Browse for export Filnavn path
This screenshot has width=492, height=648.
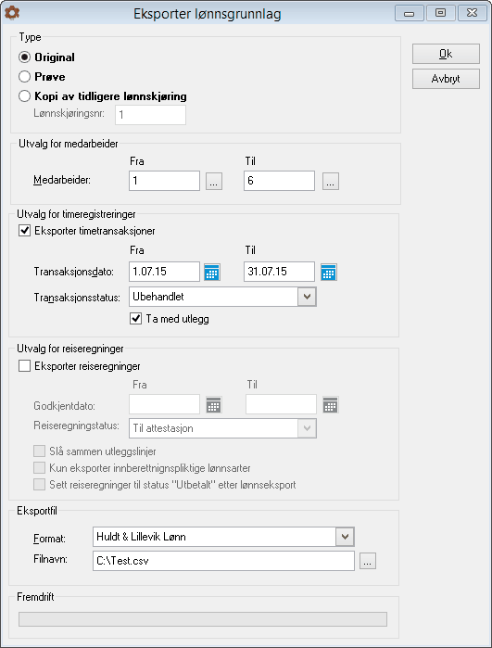368,561
